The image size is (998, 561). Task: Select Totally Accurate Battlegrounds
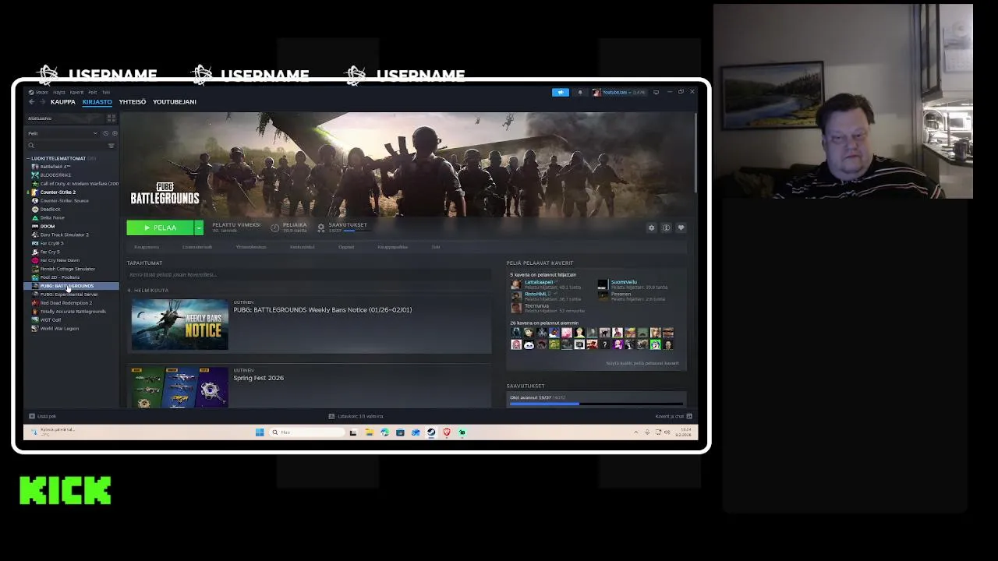coord(73,312)
